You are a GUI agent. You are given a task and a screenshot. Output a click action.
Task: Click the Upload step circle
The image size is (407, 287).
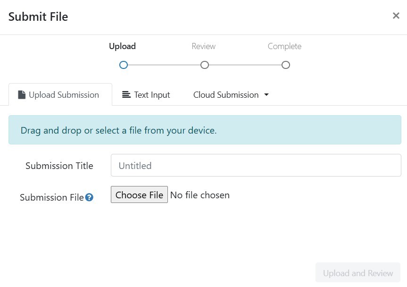(x=124, y=65)
